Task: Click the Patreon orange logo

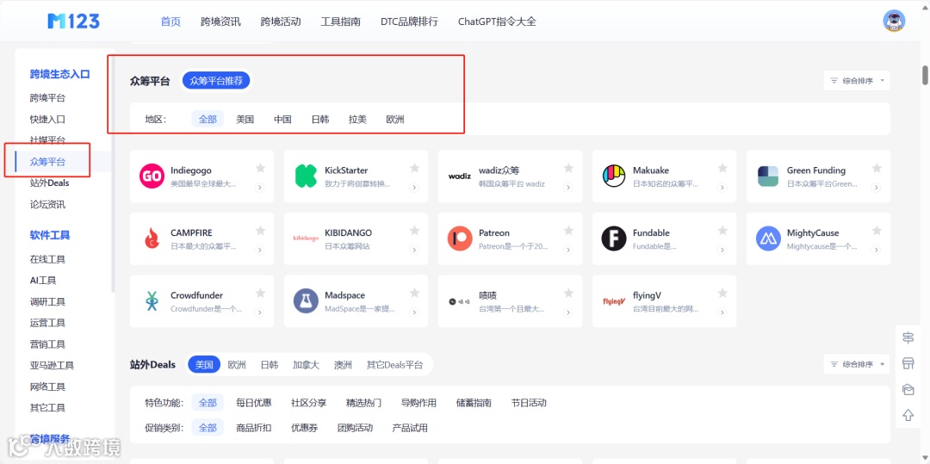Action: click(x=460, y=238)
